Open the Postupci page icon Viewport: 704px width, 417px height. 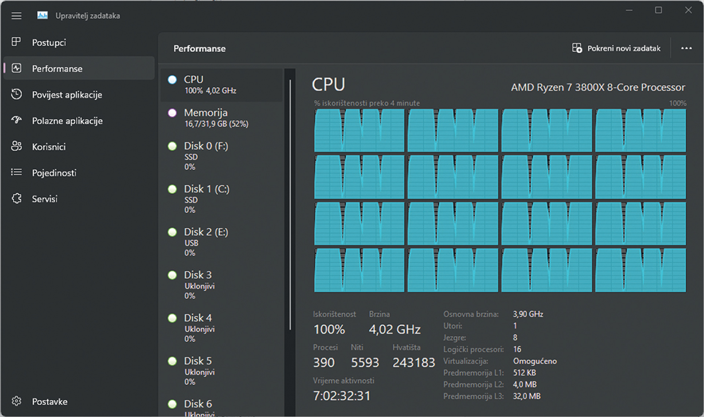[x=16, y=42]
